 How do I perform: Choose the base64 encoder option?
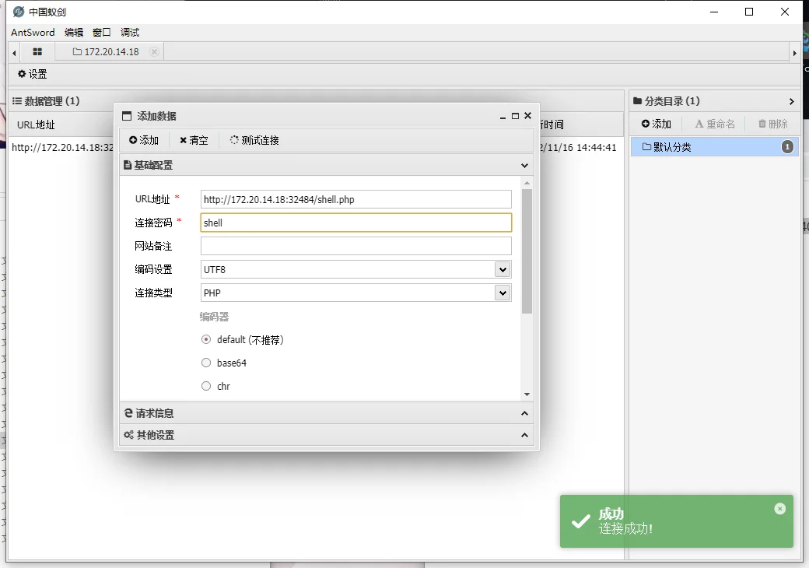coord(206,363)
